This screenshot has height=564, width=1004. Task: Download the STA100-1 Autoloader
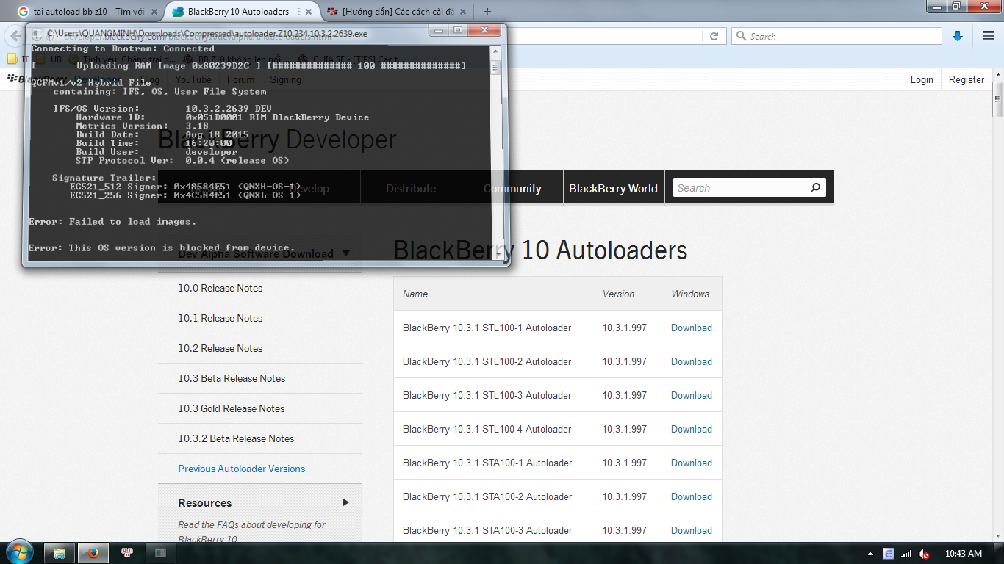[692, 463]
